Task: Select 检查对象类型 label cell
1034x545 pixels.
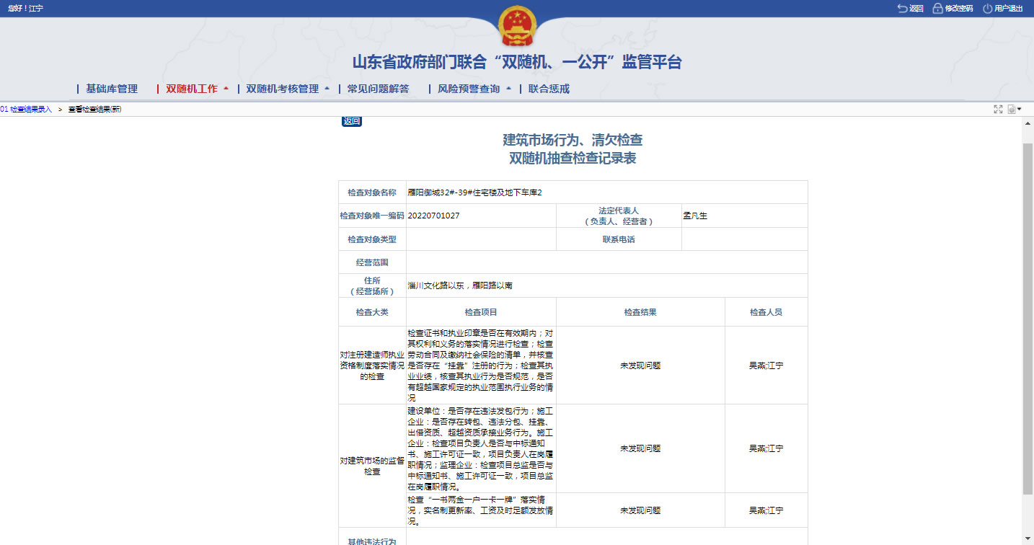Action: click(372, 239)
